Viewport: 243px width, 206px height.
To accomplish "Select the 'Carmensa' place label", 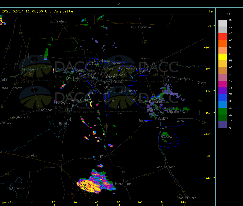I will pyautogui.click(x=165, y=137).
